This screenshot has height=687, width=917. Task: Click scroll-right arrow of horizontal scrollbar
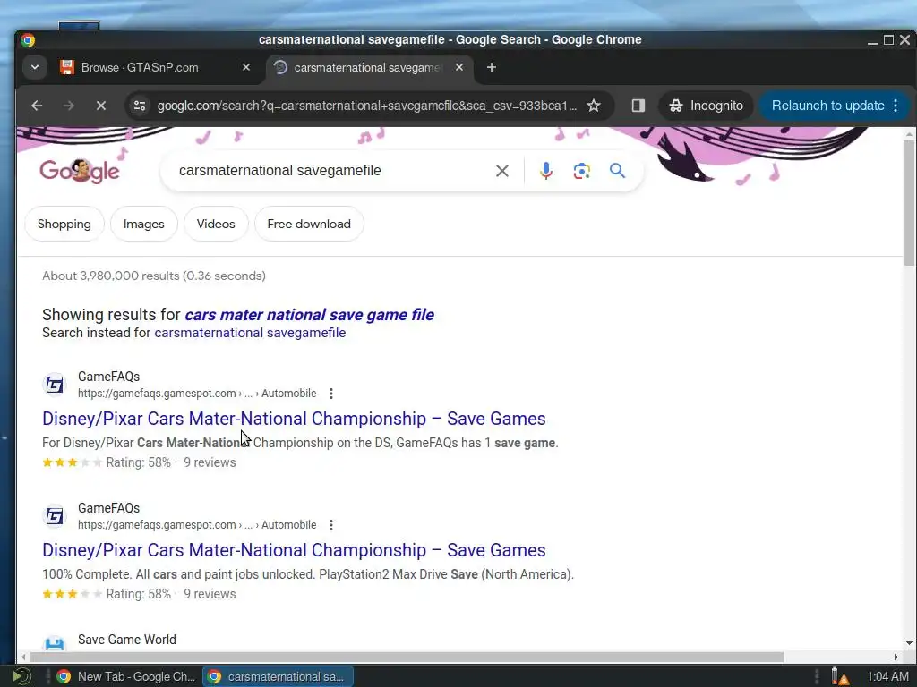896,657
